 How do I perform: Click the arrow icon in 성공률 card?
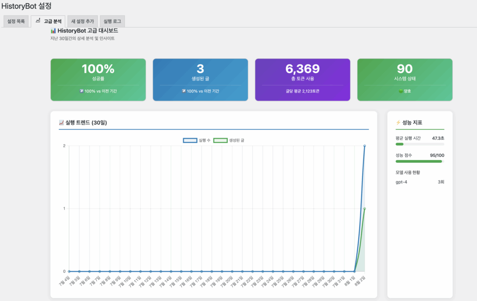(82, 91)
